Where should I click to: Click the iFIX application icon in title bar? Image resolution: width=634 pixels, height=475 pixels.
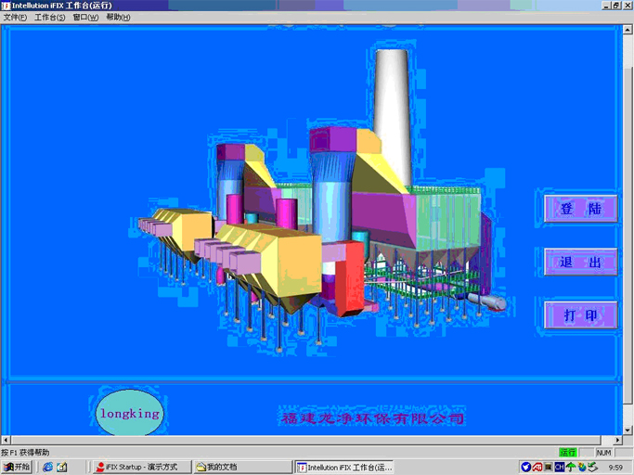6,6
